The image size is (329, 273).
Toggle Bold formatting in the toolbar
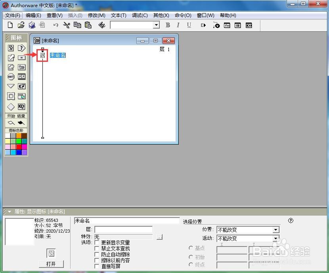click(168, 25)
